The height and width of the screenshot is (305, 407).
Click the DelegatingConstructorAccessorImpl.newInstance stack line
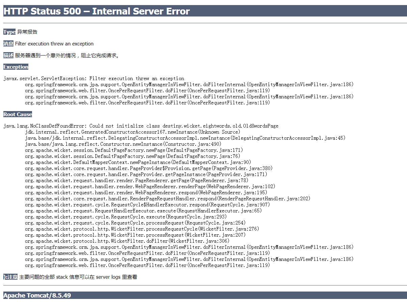pyautogui.click(x=185, y=138)
